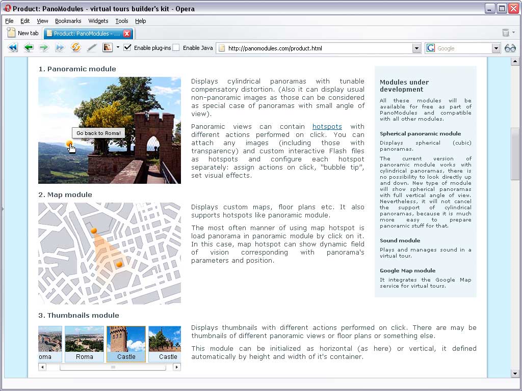Screen dimensions: 522x391
Task: Click the Wand pencil icon in toolbar
Action: (92, 47)
